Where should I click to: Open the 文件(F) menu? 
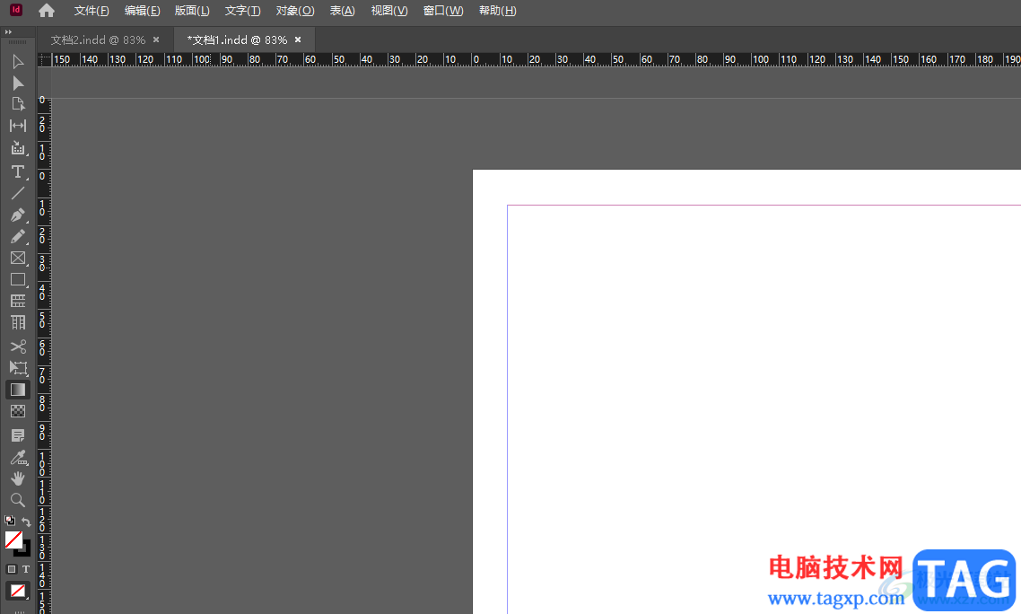point(92,11)
